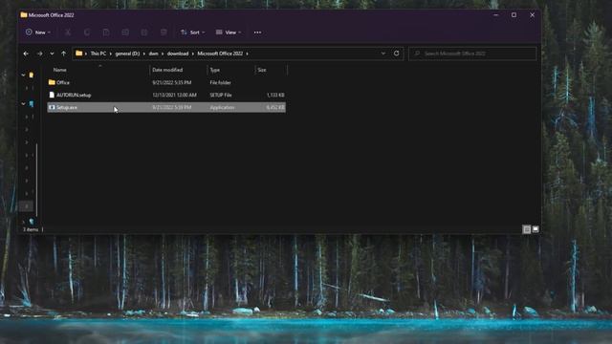This screenshot has width=612, height=344.
Task: Click the navigation pane scrollbar
Action: click(x=36, y=180)
